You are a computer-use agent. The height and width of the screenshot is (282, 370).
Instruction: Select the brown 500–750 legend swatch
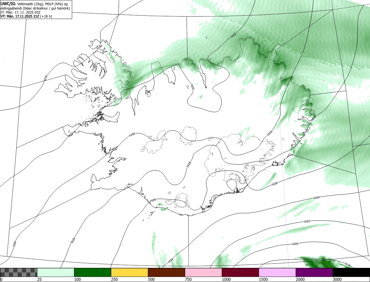pyautogui.click(x=166, y=272)
